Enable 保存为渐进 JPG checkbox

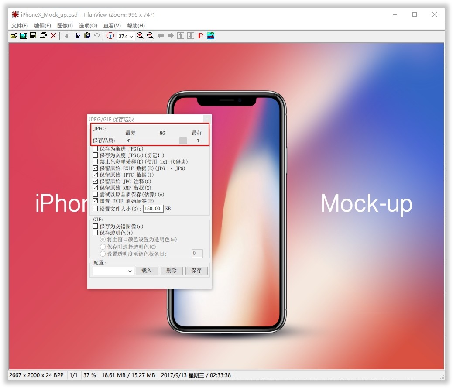coord(95,148)
